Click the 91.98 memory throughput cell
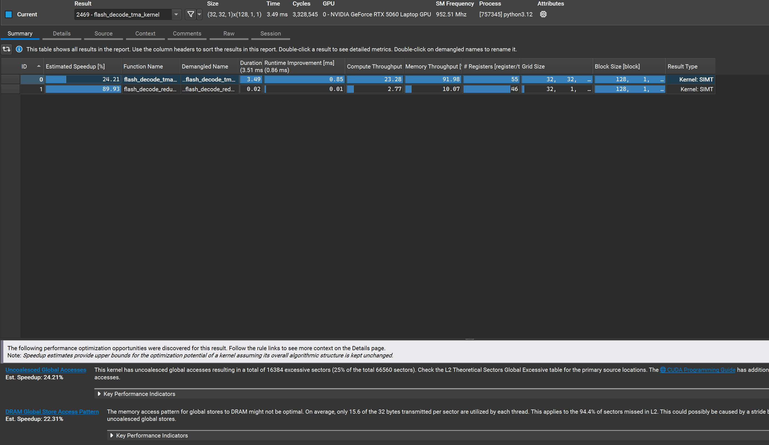 (x=433, y=80)
